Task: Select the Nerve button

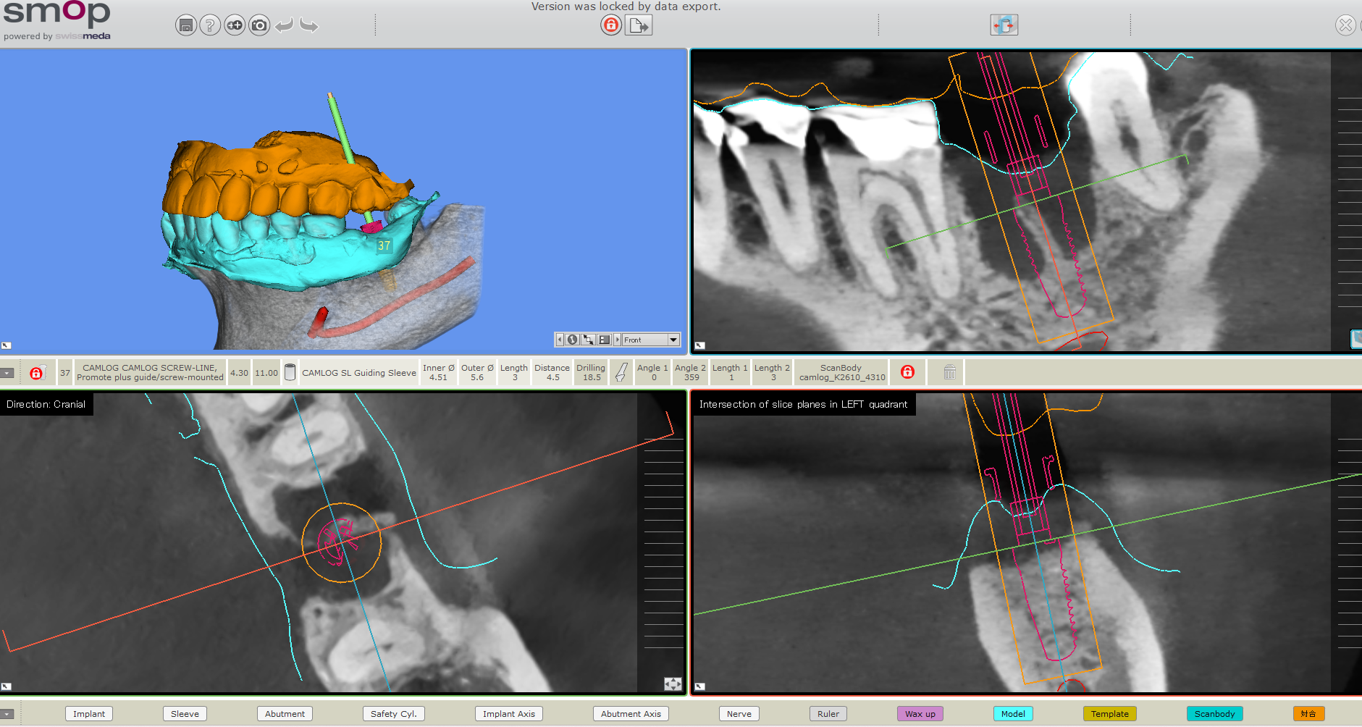Action: (x=739, y=714)
